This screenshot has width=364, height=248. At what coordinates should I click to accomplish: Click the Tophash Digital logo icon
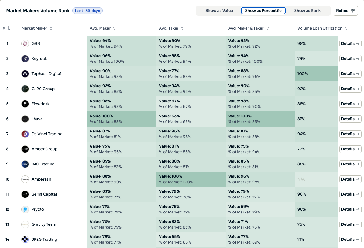(25, 74)
